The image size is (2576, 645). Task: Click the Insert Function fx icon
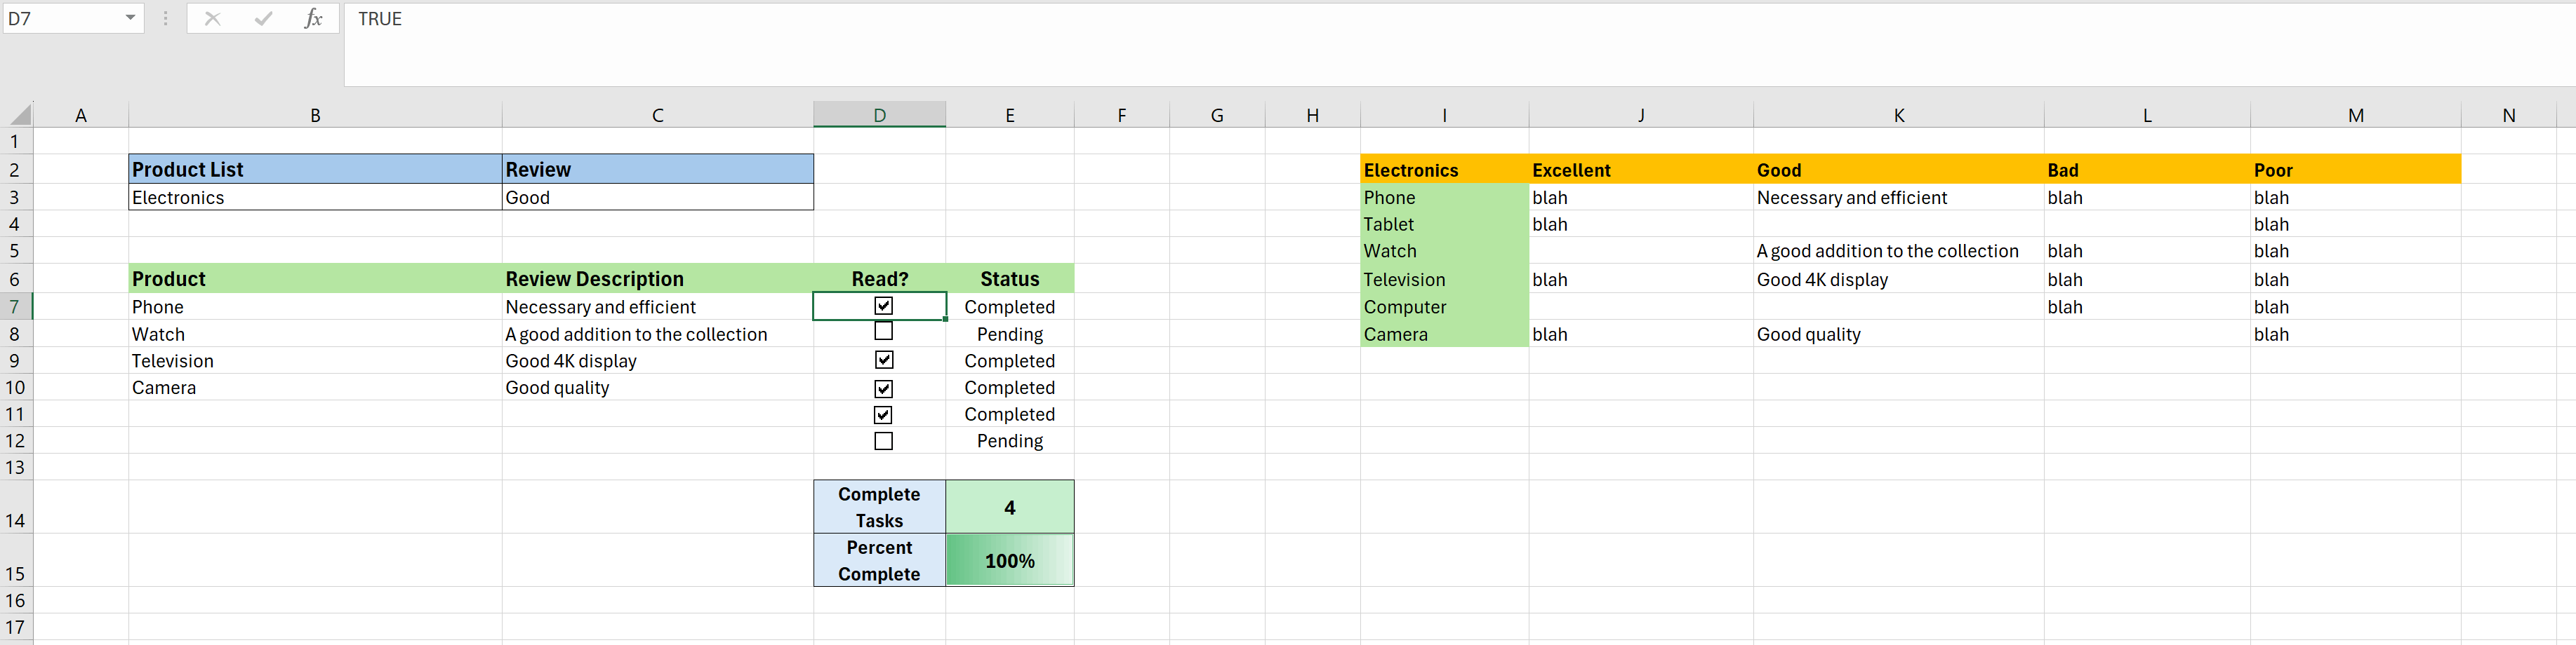click(313, 18)
